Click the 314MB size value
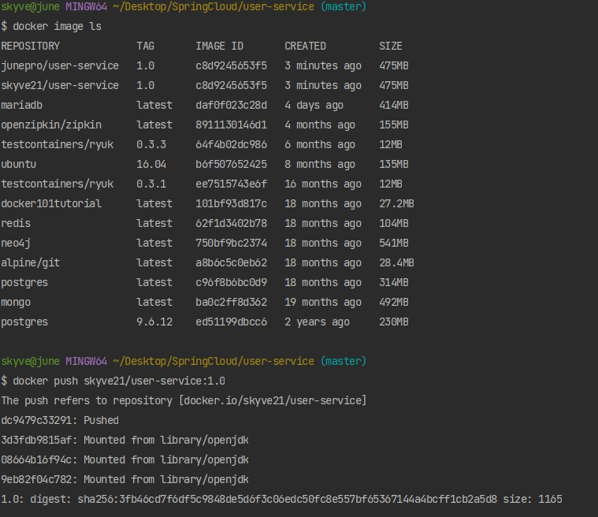Screen dimensions: 598x517 (394, 283)
